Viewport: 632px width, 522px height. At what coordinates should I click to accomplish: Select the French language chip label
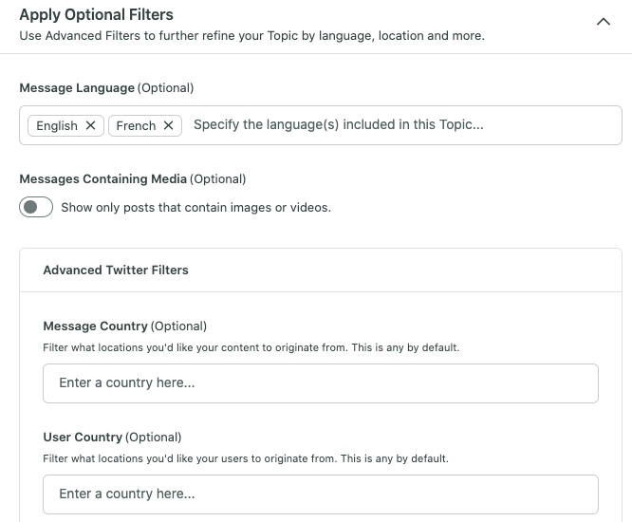click(x=136, y=126)
